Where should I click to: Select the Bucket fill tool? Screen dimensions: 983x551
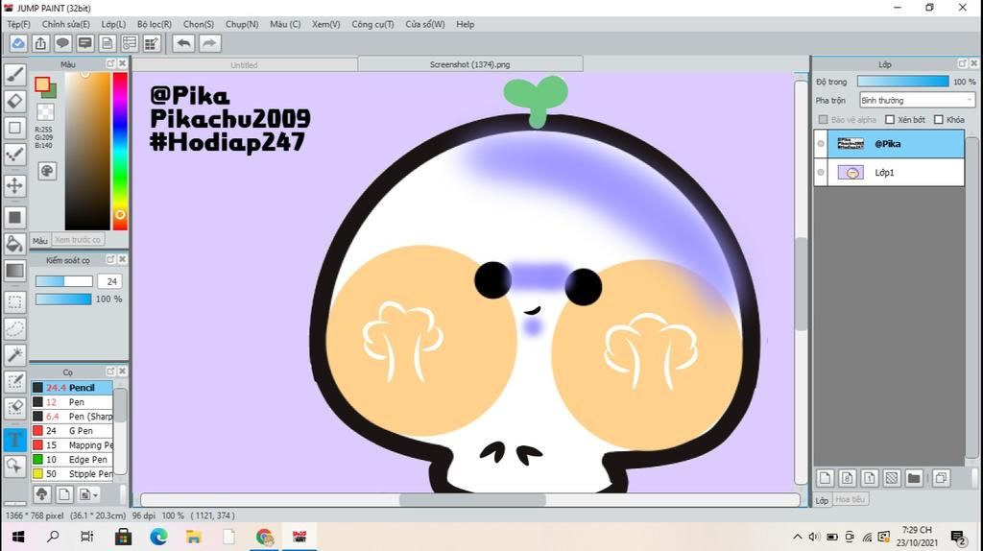pyautogui.click(x=15, y=243)
